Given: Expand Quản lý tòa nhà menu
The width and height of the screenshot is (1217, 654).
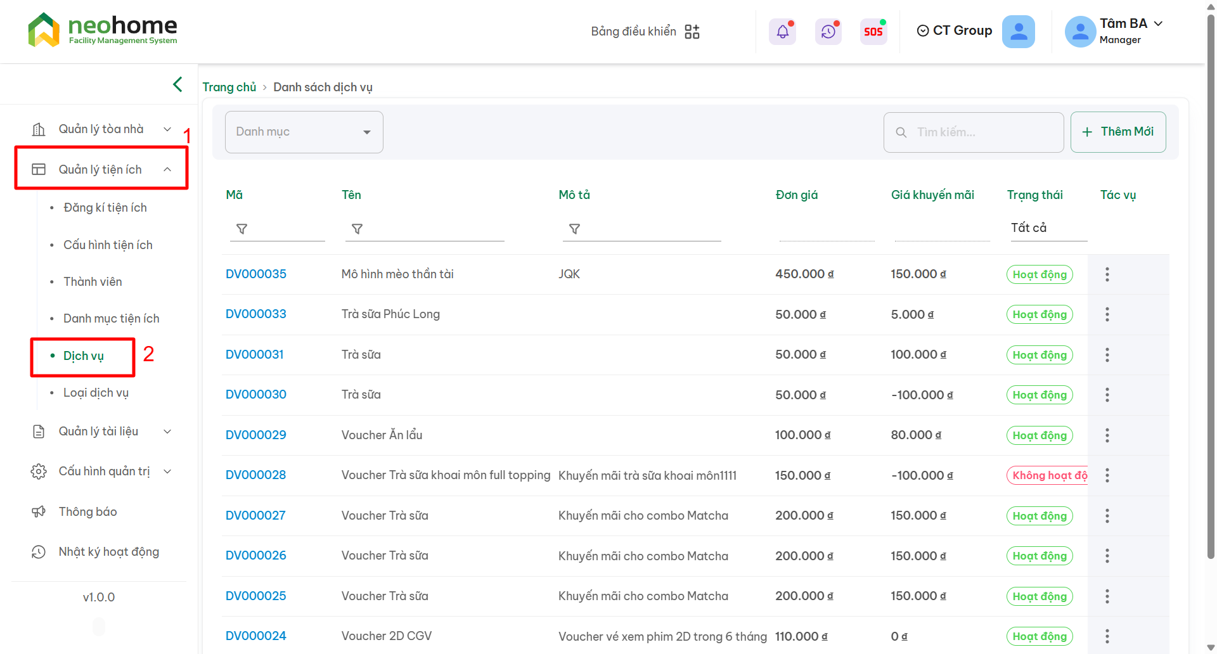Looking at the screenshot, I should point(101,129).
